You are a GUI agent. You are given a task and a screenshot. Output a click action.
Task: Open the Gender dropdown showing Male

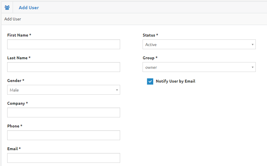63,90
